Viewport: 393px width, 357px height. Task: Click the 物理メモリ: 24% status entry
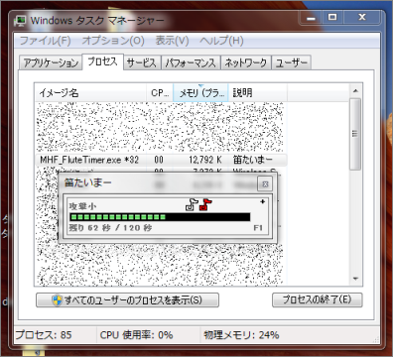tap(241, 335)
